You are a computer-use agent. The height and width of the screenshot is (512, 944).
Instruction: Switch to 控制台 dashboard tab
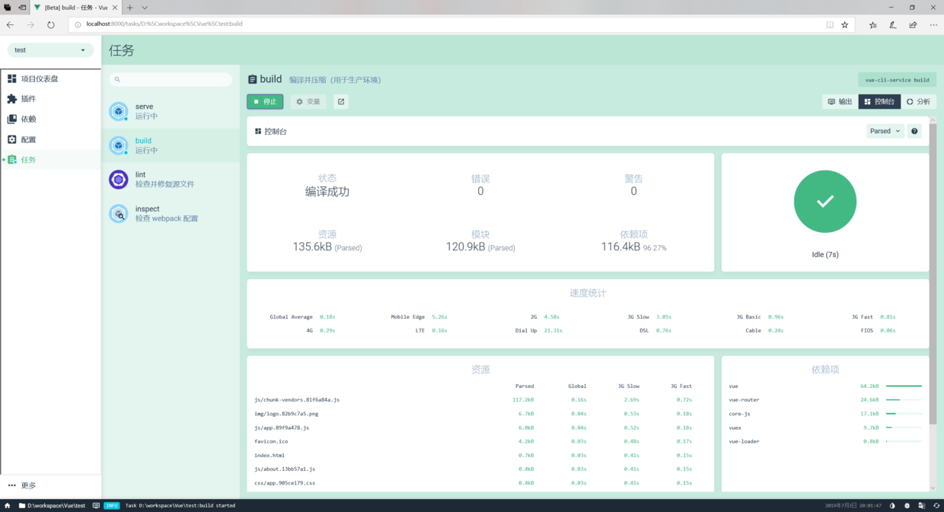pyautogui.click(x=879, y=101)
